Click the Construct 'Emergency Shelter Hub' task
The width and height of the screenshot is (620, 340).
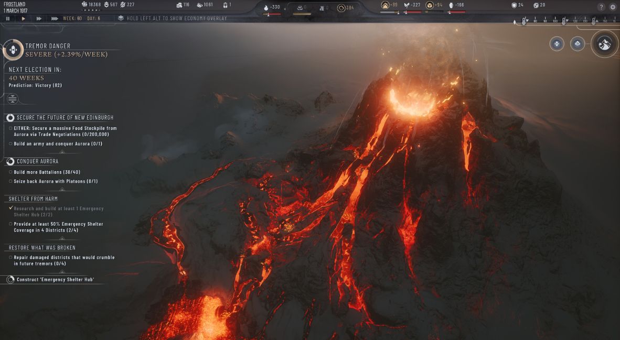click(x=55, y=280)
